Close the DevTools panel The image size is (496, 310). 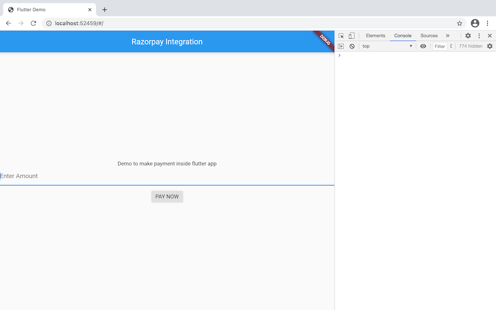pos(490,36)
